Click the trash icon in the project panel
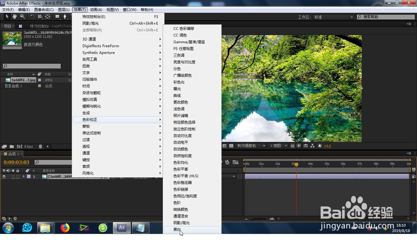The image size is (417, 240). (40, 146)
